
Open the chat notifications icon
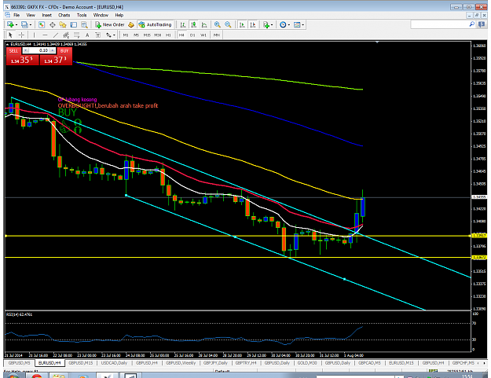pos(482,24)
